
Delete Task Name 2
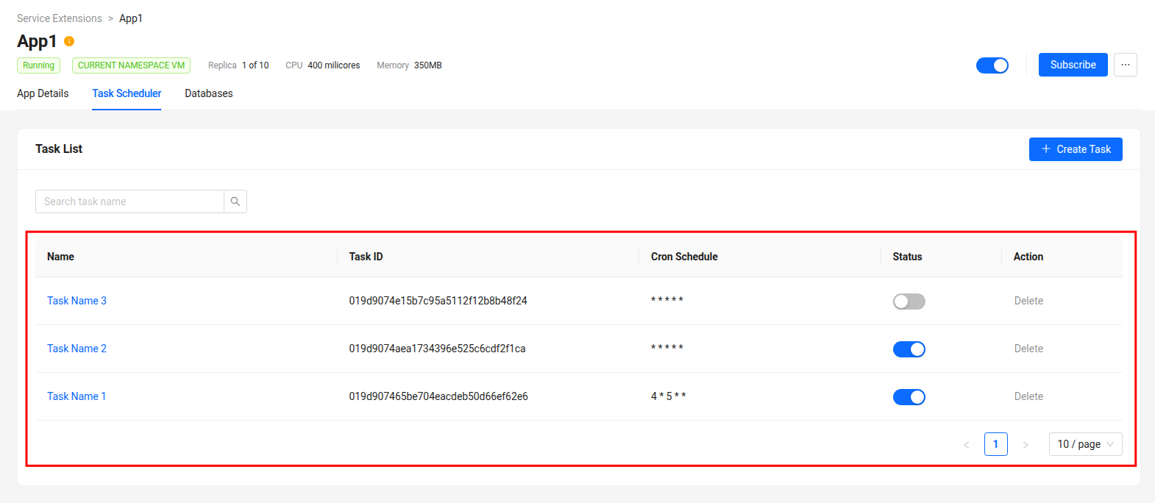click(1028, 349)
